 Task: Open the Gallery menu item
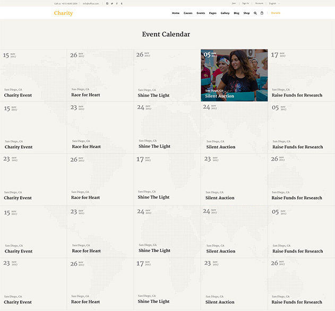pyautogui.click(x=225, y=13)
